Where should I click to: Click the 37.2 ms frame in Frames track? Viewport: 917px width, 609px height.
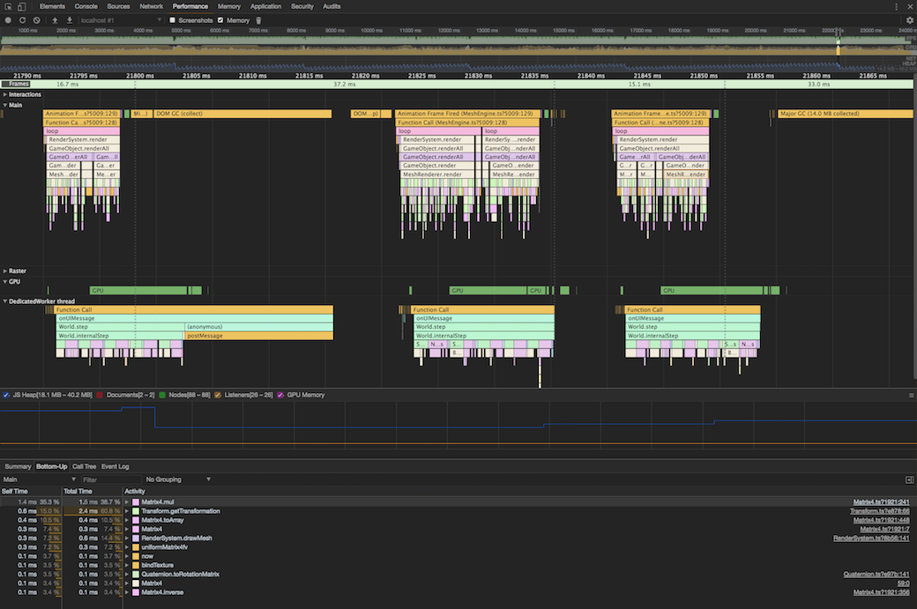345,85
